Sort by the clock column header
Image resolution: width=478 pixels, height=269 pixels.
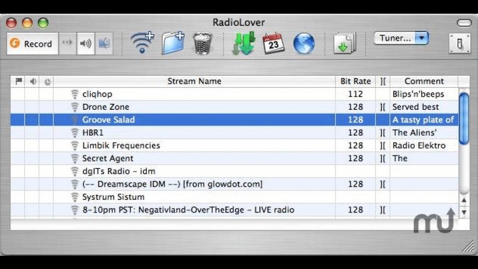tap(47, 81)
